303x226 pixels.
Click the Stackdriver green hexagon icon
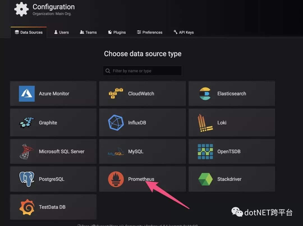[205, 179]
